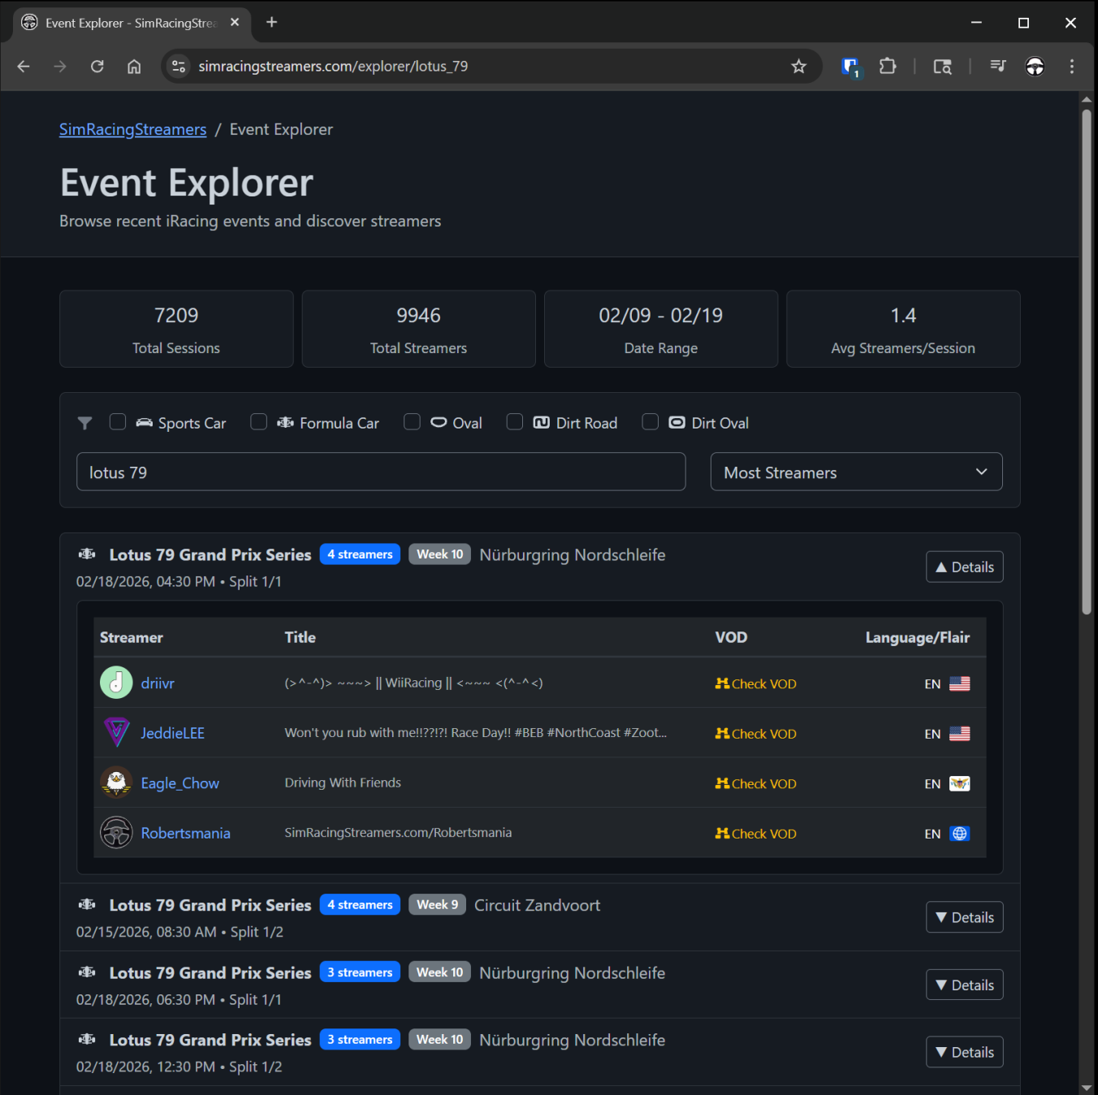Viewport: 1098px width, 1095px height.
Task: Click driivr's profile avatar
Action: point(116,683)
